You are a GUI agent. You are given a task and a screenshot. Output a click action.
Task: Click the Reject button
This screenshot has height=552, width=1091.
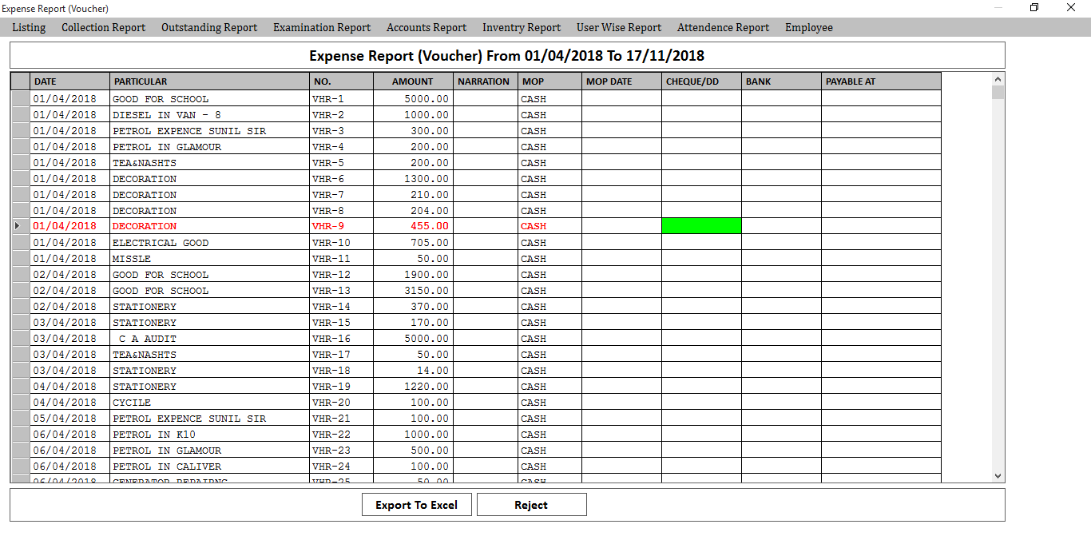coord(531,505)
